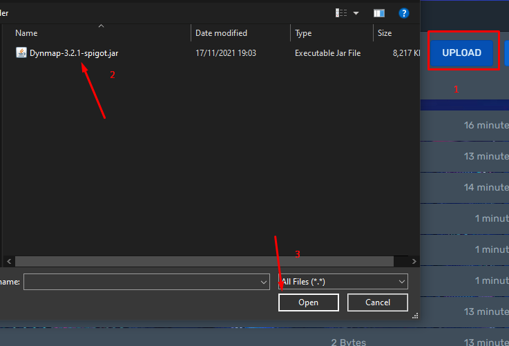Screen dimensions: 509x346
Task: Click the 2 Bytes size text
Action: pos(348,342)
